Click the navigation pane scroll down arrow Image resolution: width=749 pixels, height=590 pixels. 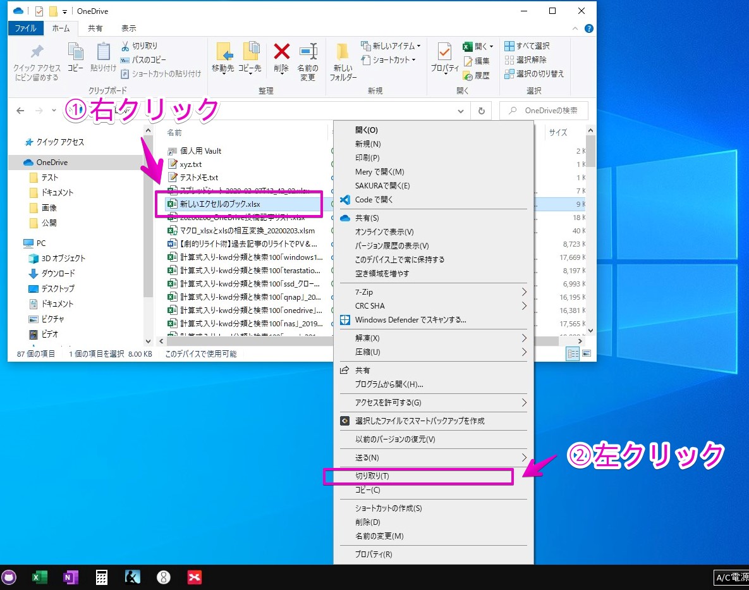coord(148,341)
